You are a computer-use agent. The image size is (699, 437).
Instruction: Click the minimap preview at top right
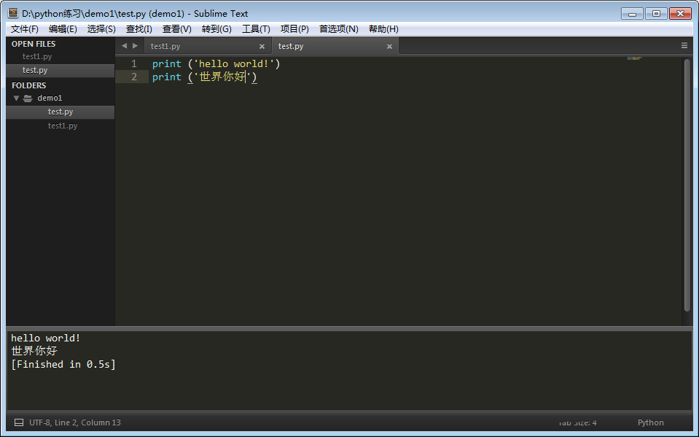click(634, 58)
